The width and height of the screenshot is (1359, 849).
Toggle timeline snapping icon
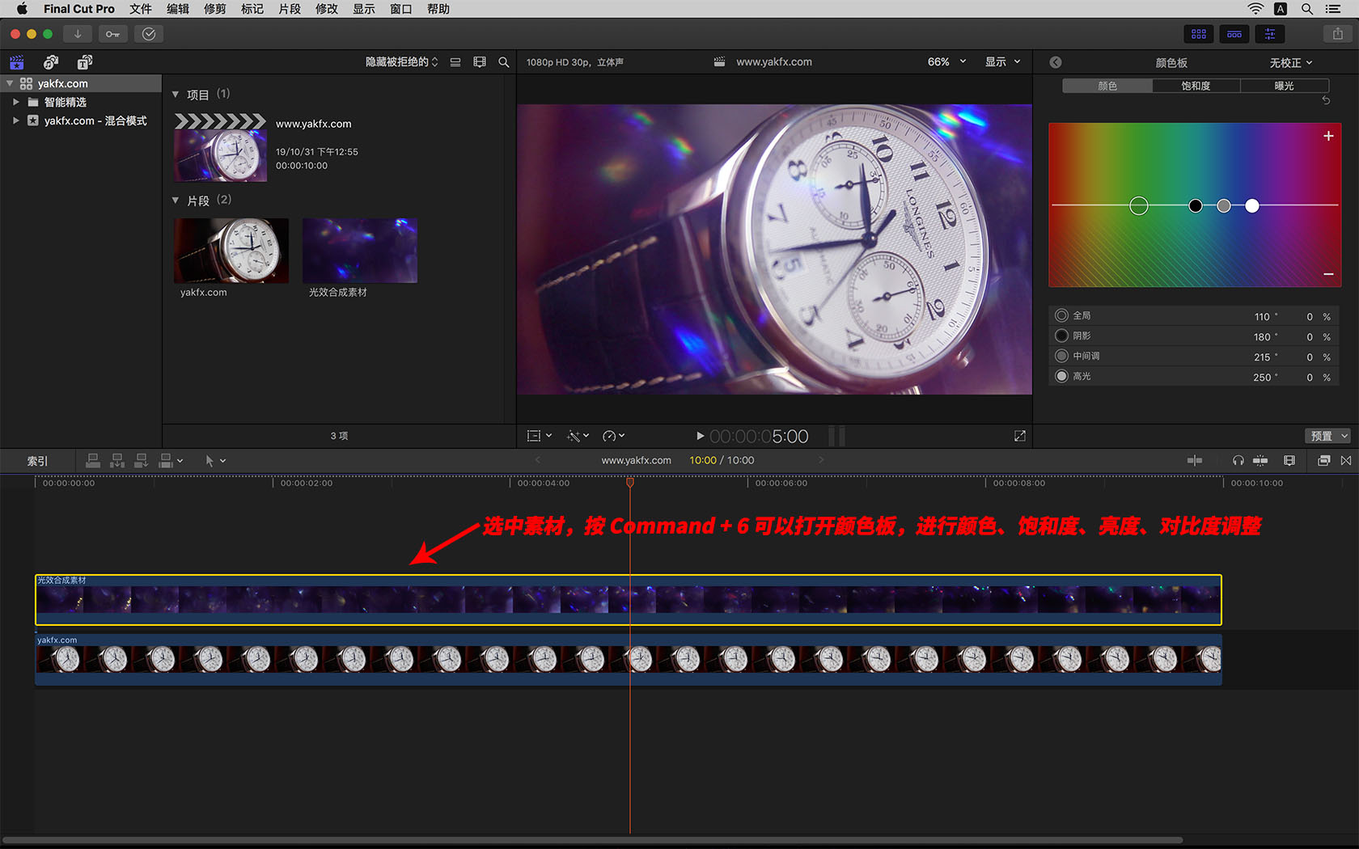[x=1260, y=461]
